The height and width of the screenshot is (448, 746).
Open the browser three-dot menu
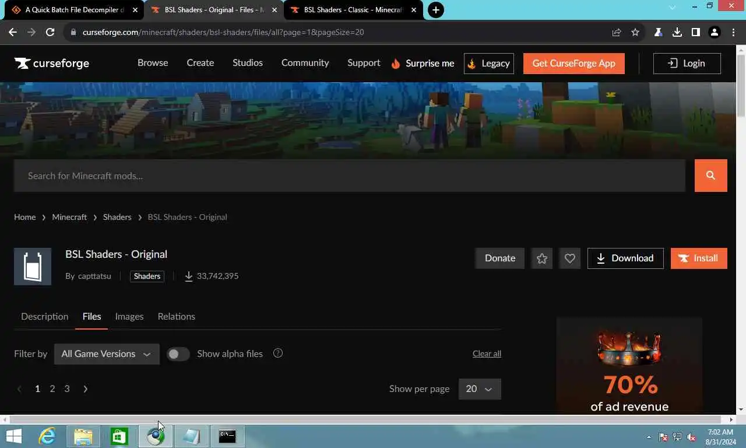click(x=733, y=32)
